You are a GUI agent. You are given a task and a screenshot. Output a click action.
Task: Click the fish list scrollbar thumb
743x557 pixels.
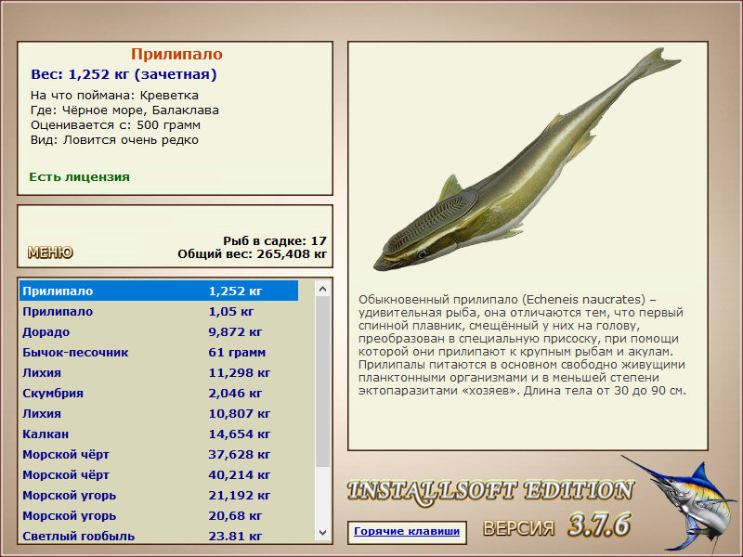click(322, 382)
